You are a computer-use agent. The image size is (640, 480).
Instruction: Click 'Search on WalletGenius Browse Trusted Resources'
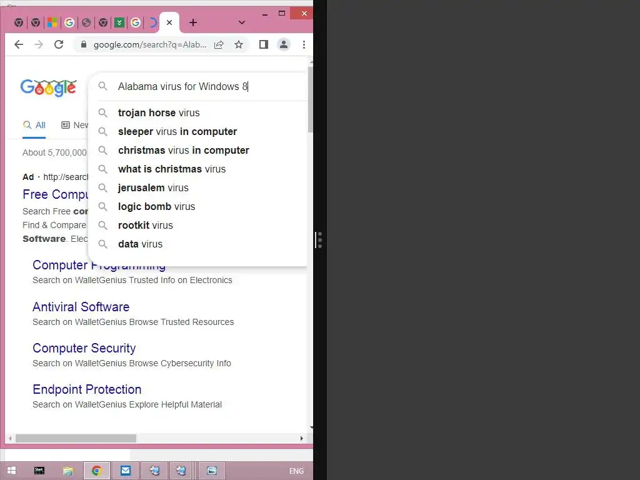click(134, 322)
